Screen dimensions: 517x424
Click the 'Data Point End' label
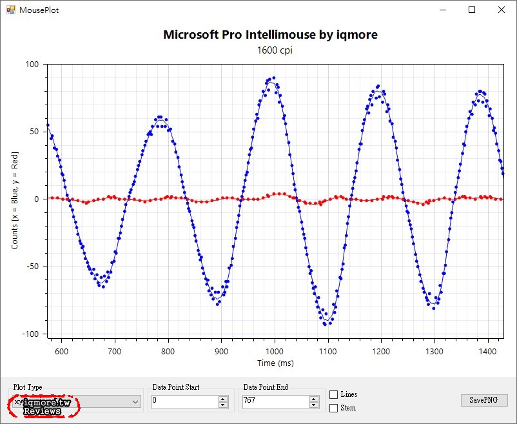[x=266, y=387]
